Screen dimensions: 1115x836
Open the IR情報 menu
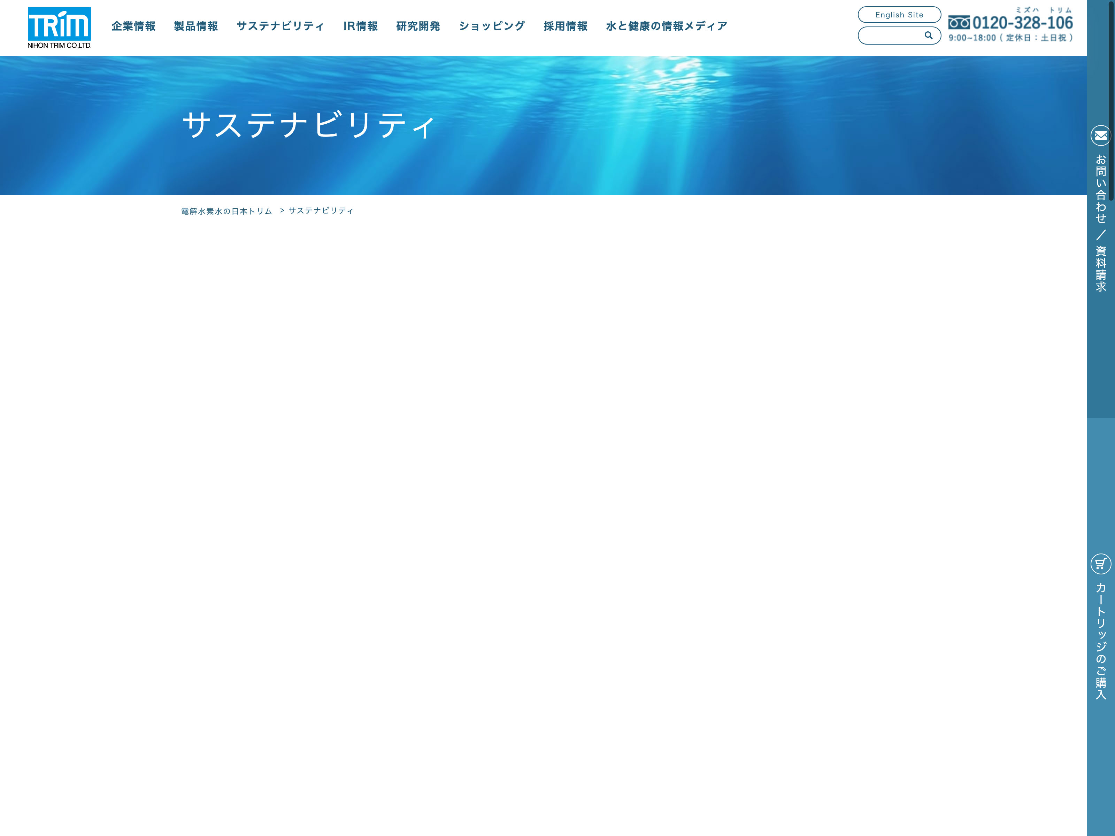pyautogui.click(x=360, y=26)
